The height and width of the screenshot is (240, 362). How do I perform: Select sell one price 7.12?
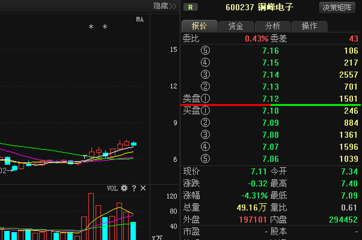(x=270, y=99)
